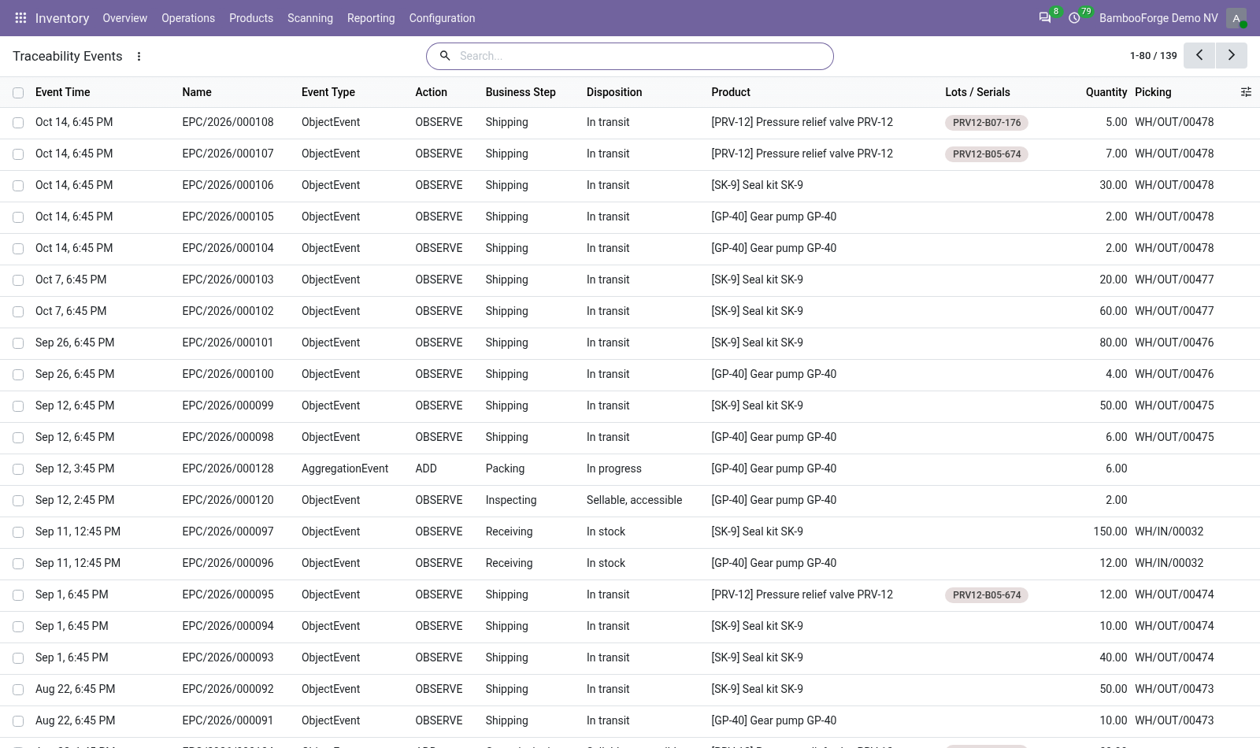Open the record EPC/2026/000102
Screen dimensions: 1260x748
pyautogui.click(x=228, y=311)
